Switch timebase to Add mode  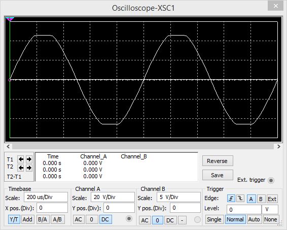coord(27,219)
